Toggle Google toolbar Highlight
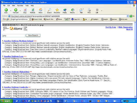This screenshot has height=103, width=137. click(95, 19)
